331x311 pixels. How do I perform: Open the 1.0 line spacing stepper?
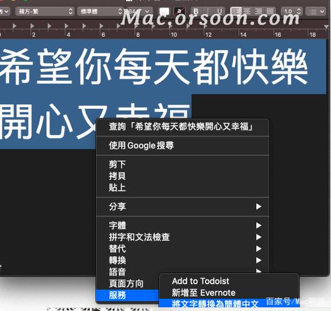292,11
